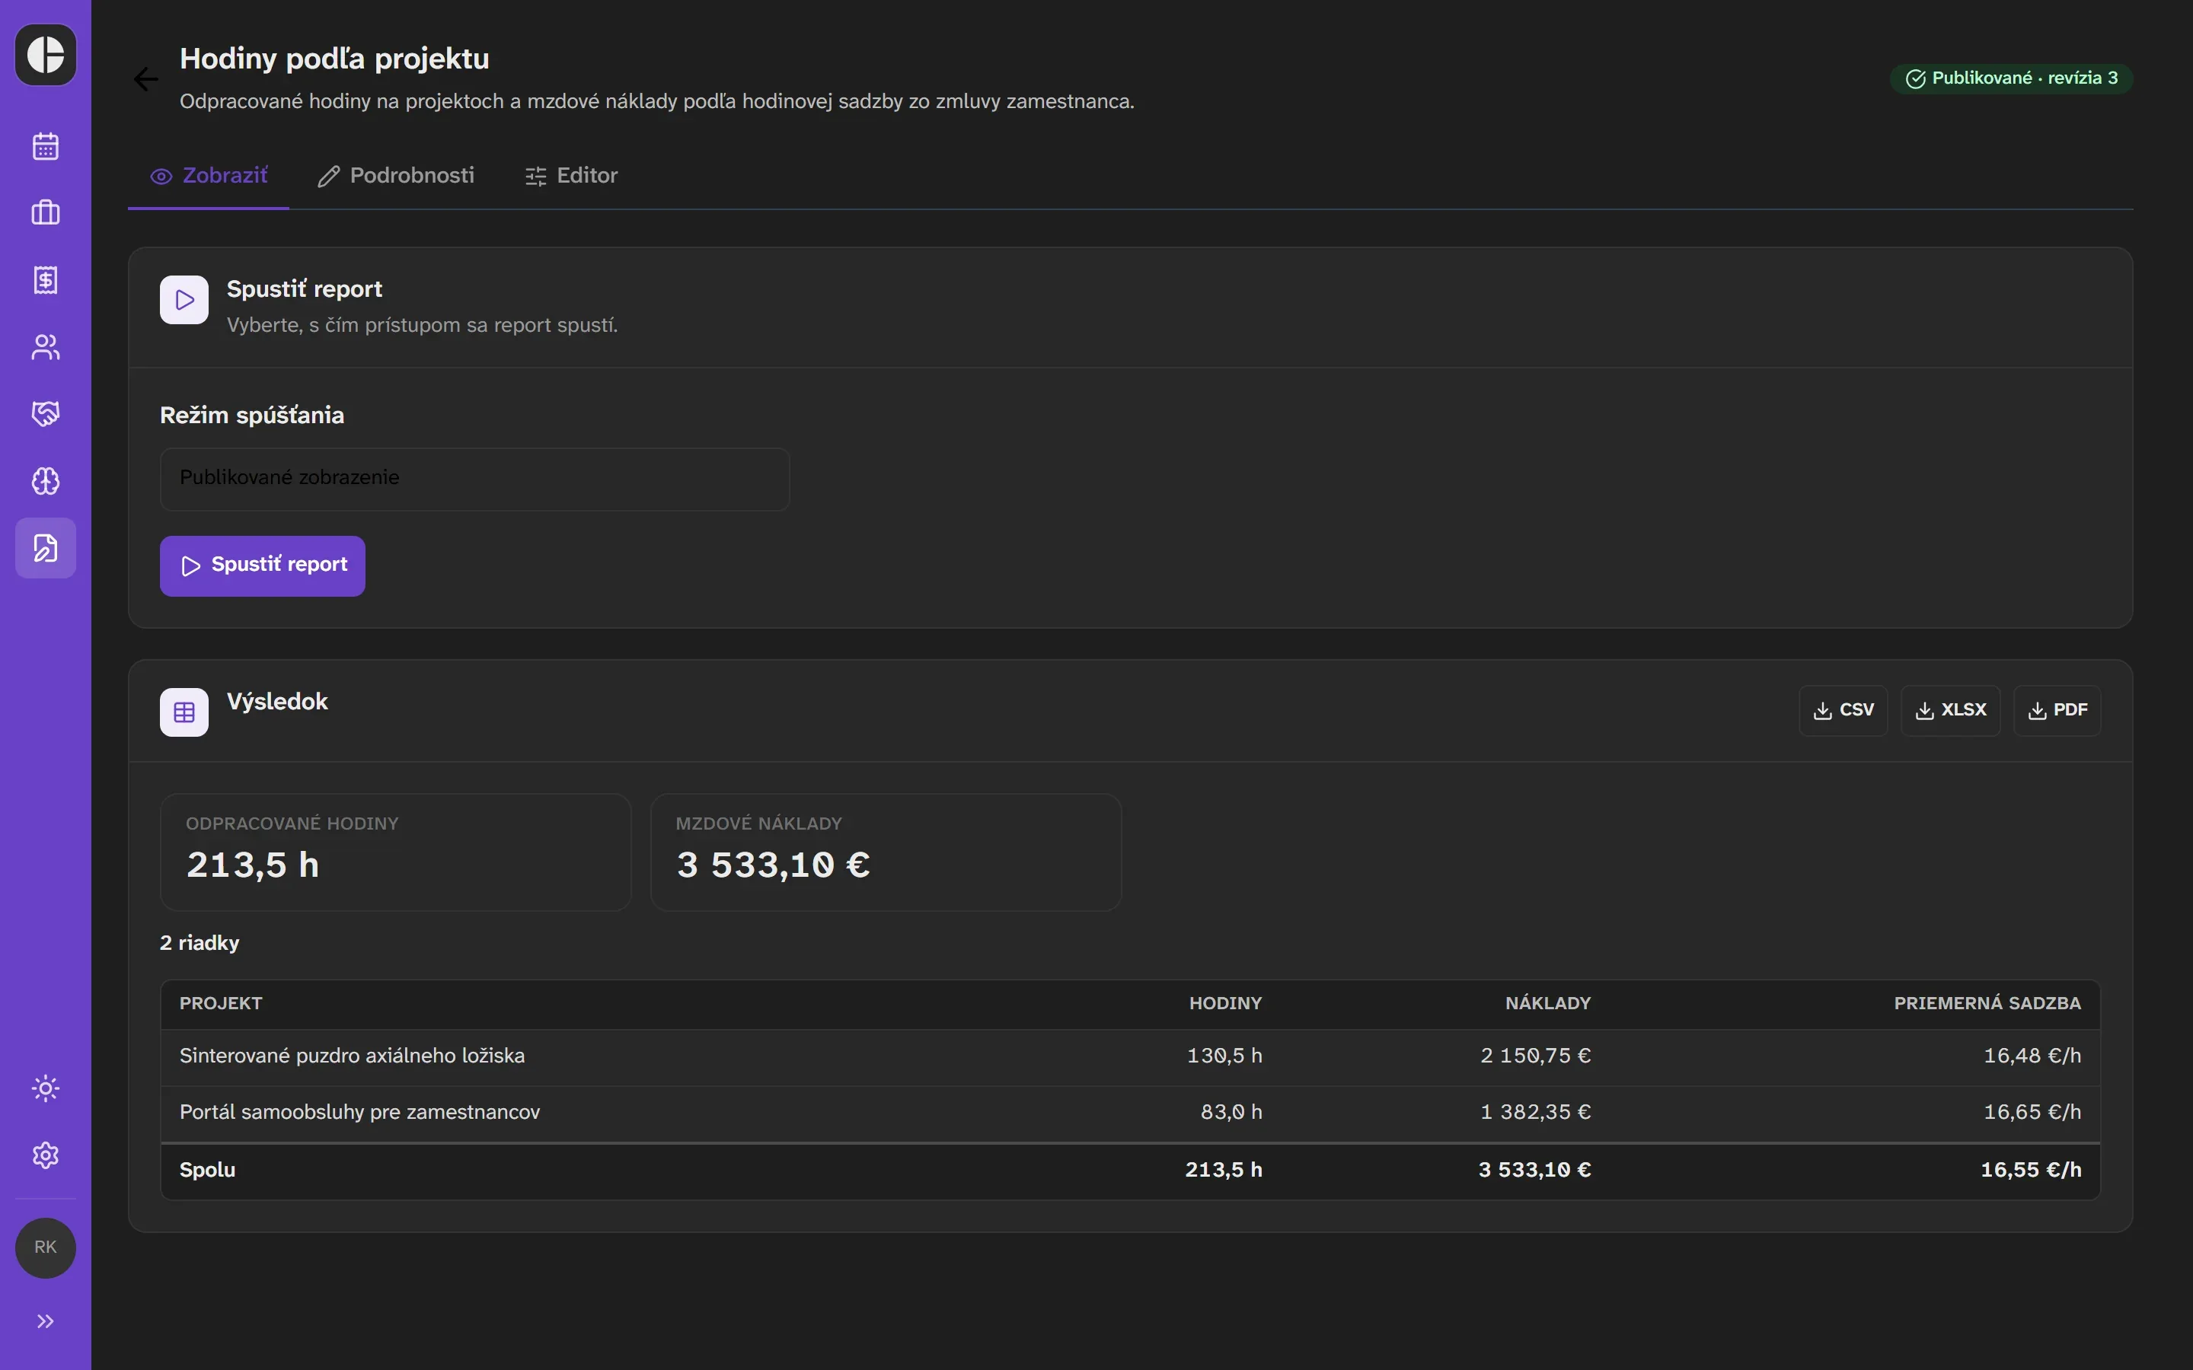Screen dimensions: 2193x1370
Task: Click the MZDOVÉ NÁKLADY summary card
Action: (886, 852)
